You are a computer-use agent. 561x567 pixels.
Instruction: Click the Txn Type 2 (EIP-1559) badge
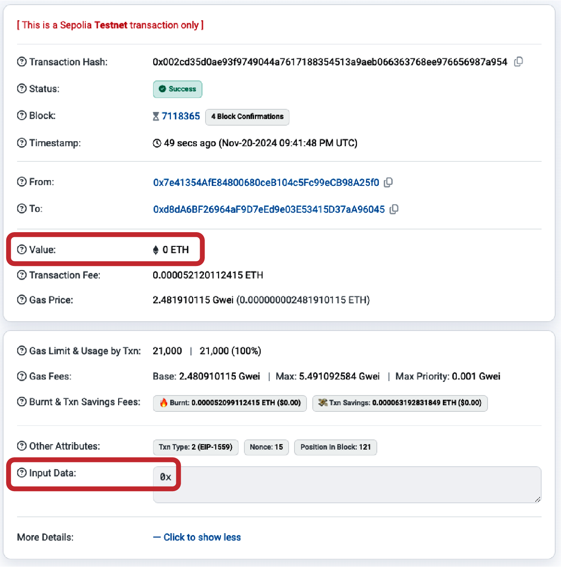[195, 447]
